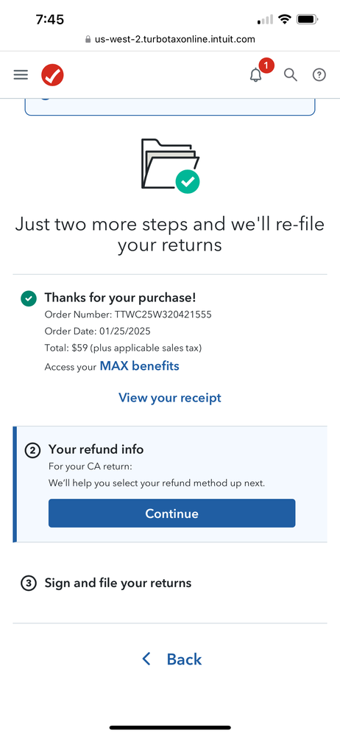Tap the folder with green checkmark illustration
This screenshot has width=340, height=736.
coord(171,167)
